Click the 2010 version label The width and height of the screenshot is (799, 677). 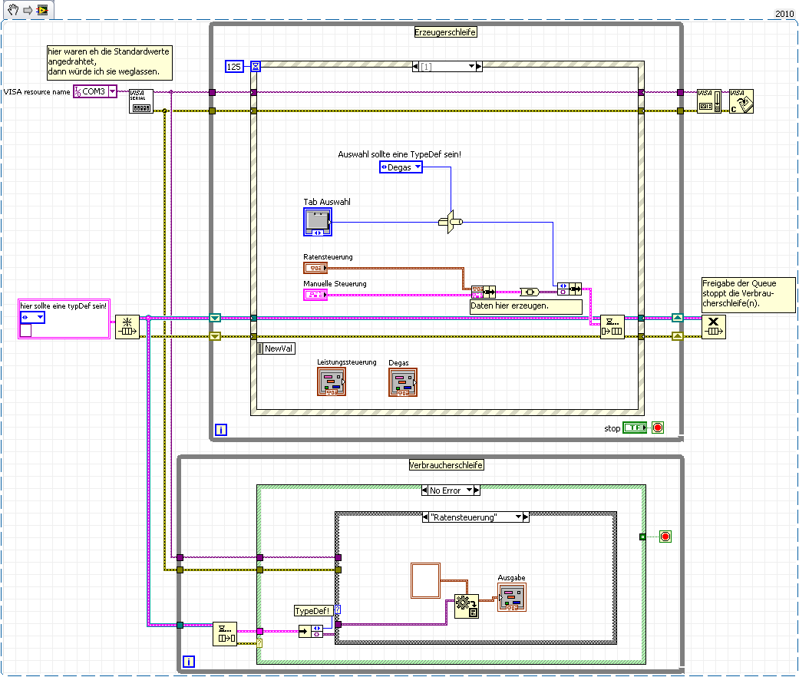(784, 14)
